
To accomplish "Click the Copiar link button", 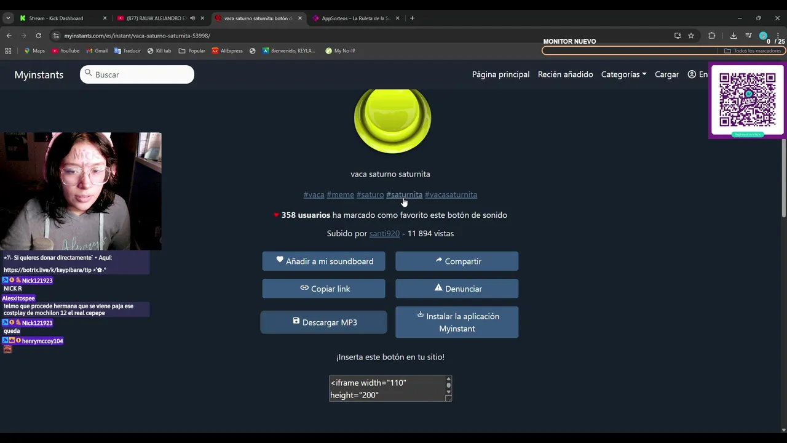I will (x=323, y=289).
